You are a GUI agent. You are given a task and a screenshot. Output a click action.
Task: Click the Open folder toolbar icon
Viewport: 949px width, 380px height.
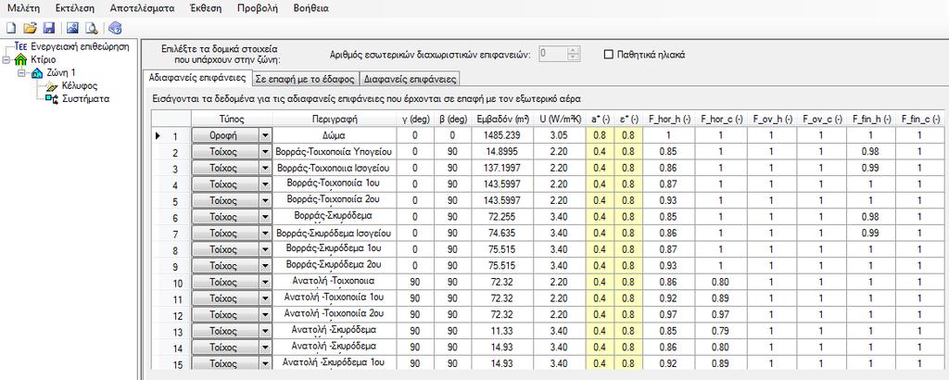tap(31, 28)
